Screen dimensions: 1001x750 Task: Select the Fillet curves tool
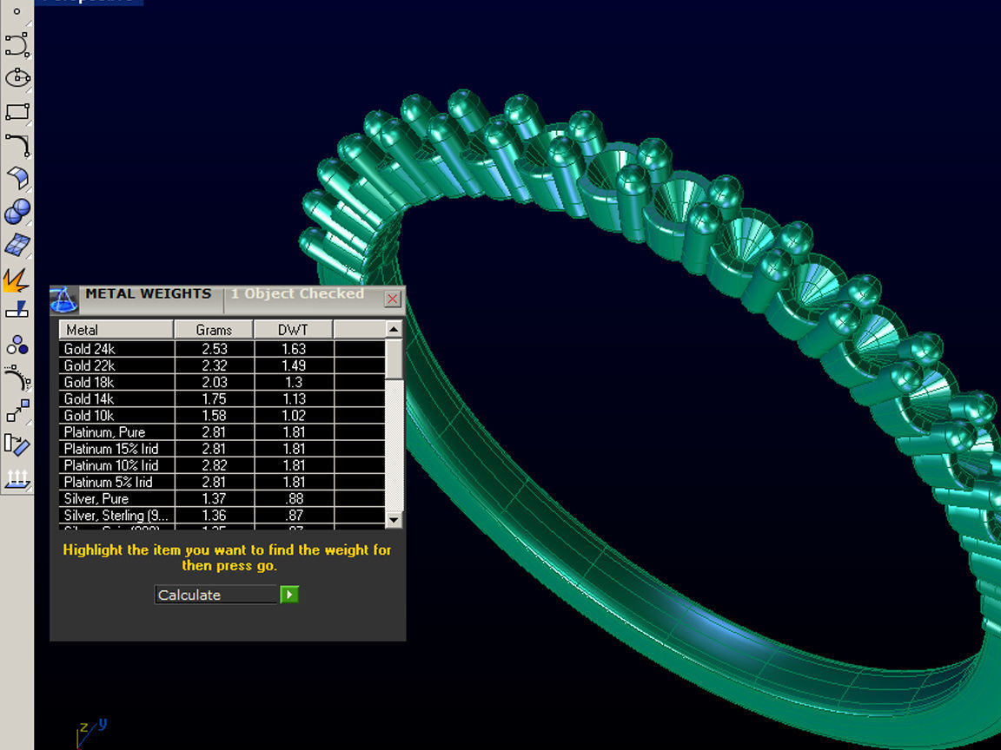click(x=17, y=145)
